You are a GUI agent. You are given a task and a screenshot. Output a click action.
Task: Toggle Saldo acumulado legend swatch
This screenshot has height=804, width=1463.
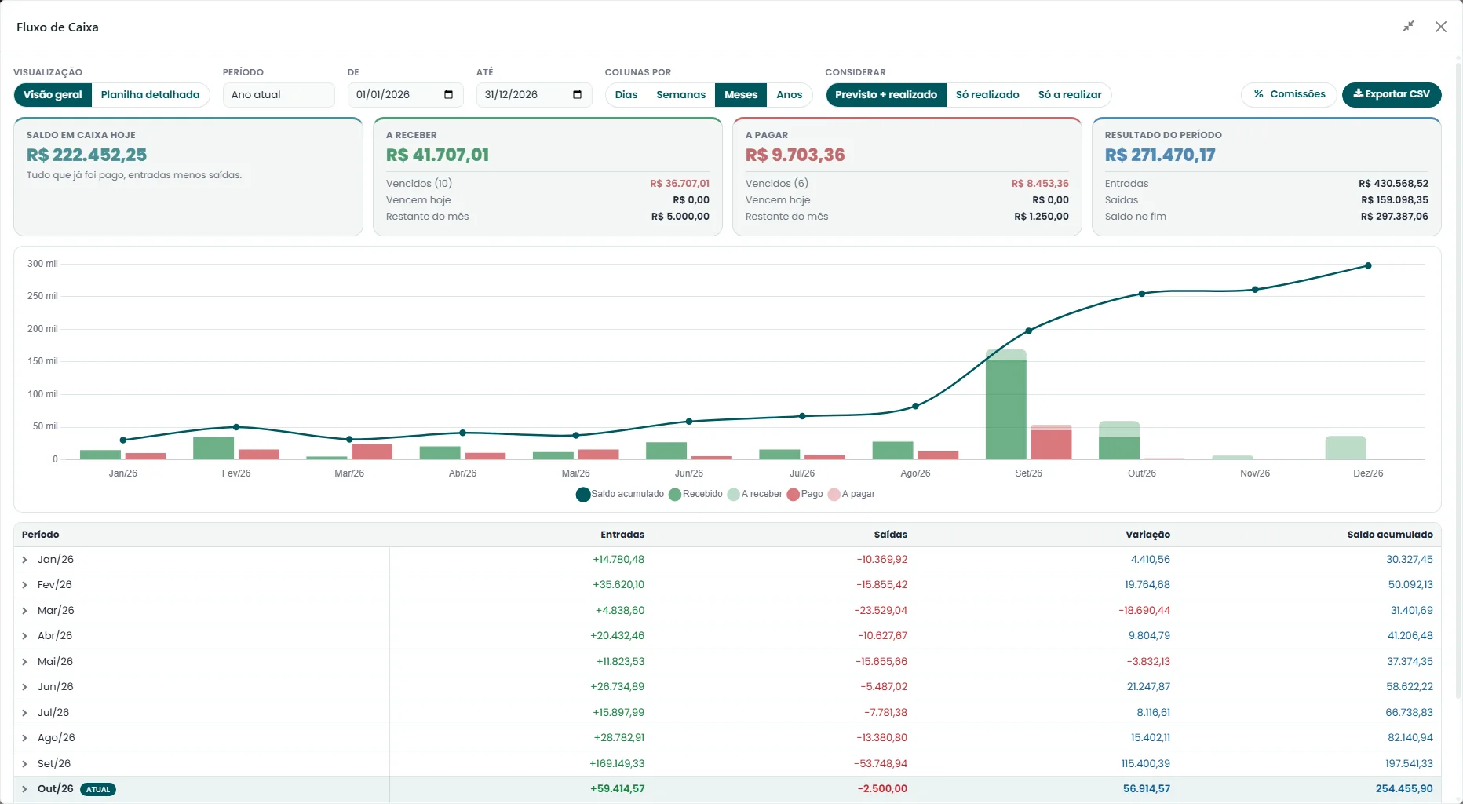click(582, 495)
